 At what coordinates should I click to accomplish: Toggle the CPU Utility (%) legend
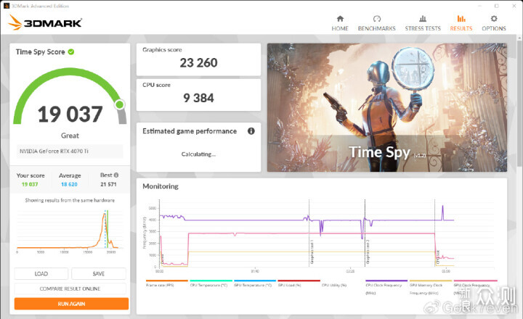pos(334,285)
